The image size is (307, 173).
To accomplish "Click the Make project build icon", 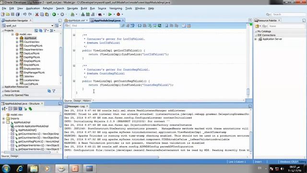I will coord(83,14).
